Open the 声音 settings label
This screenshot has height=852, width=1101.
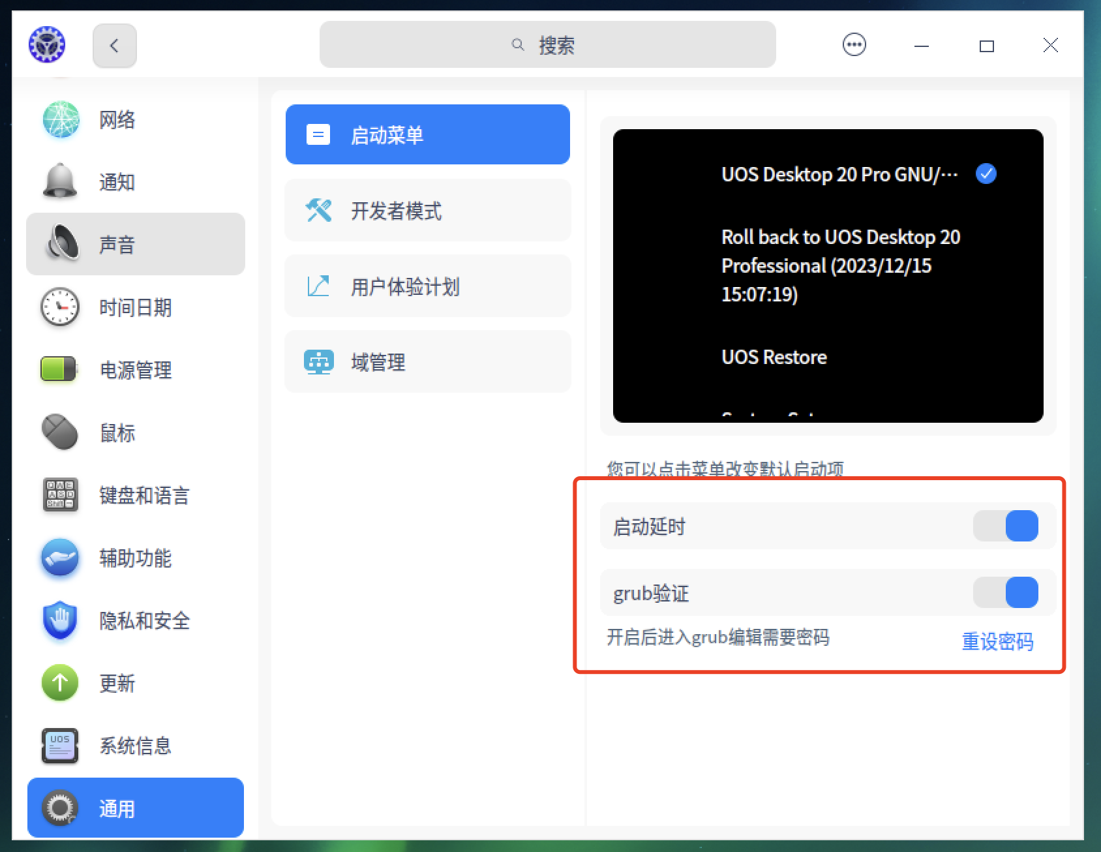117,245
